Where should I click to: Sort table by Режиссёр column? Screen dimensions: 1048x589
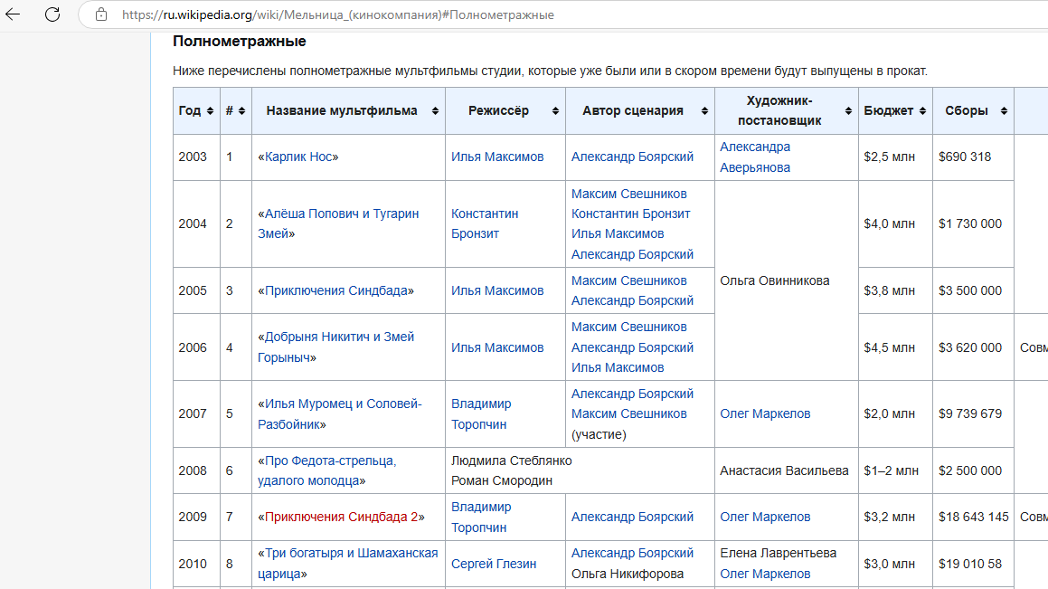pyautogui.click(x=555, y=111)
